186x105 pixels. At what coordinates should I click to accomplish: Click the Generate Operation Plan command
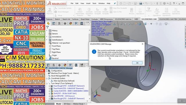click(89, 12)
